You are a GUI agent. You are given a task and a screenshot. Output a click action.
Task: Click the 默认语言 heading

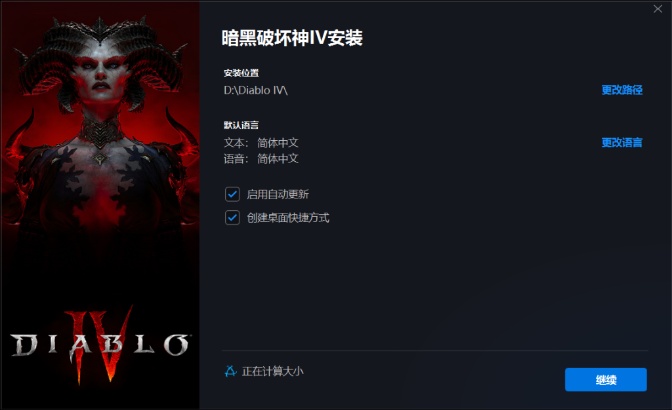(x=241, y=125)
